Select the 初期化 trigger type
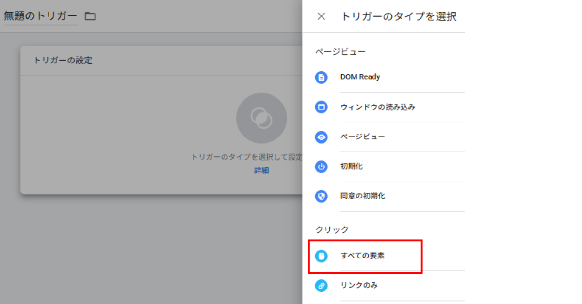Screen dimensions: 582x304 352,167
